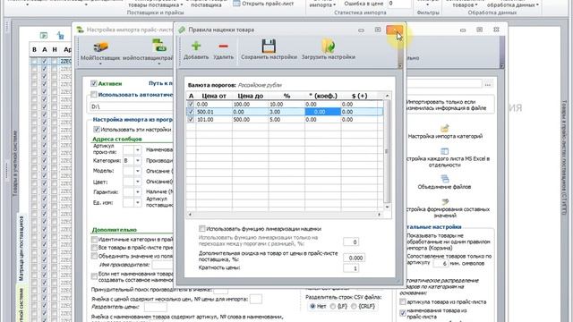Open the Артикул произ-ля dropdown
Viewport: 573px width, 322px height.
(138, 150)
